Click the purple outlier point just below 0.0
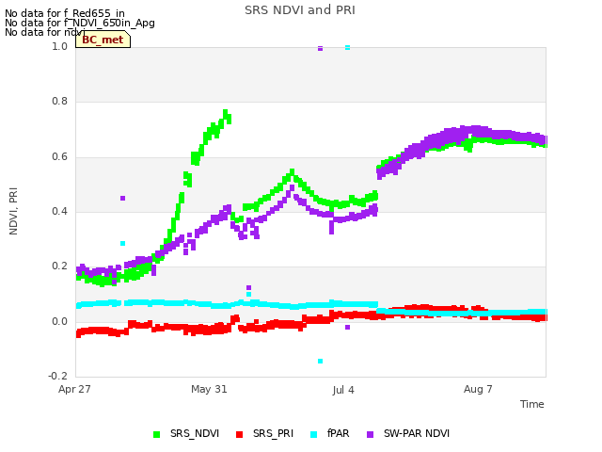This screenshot has height=452, width=602. [347, 327]
